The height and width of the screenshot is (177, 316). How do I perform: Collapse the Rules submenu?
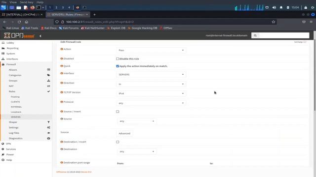pos(12,91)
